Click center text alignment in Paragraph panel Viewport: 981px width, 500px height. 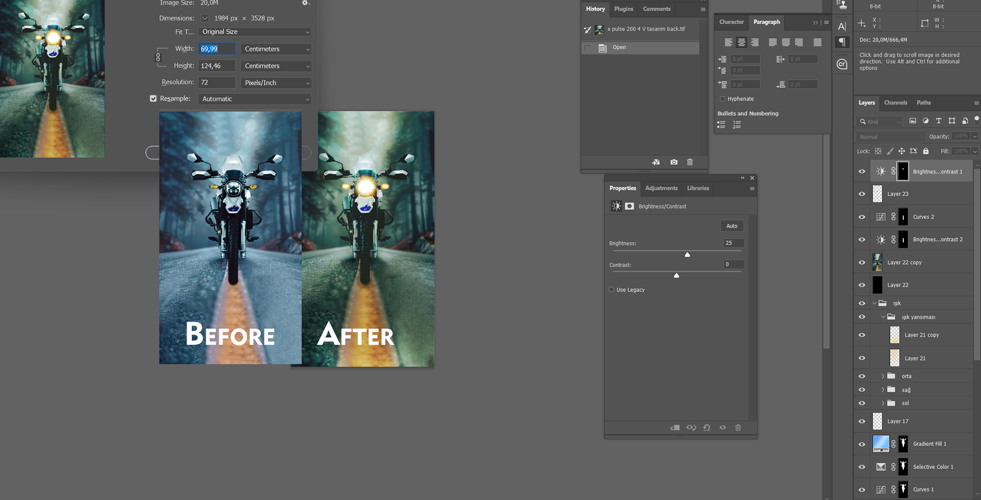[x=741, y=42]
